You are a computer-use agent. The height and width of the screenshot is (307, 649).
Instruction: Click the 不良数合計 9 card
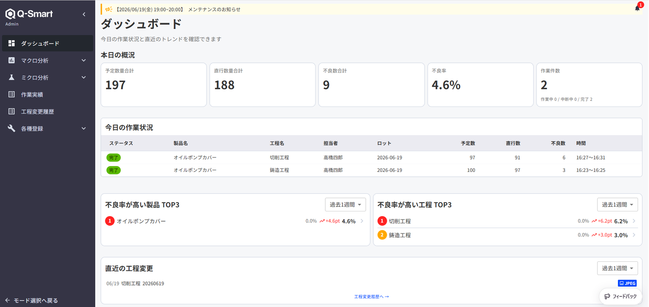pos(371,85)
